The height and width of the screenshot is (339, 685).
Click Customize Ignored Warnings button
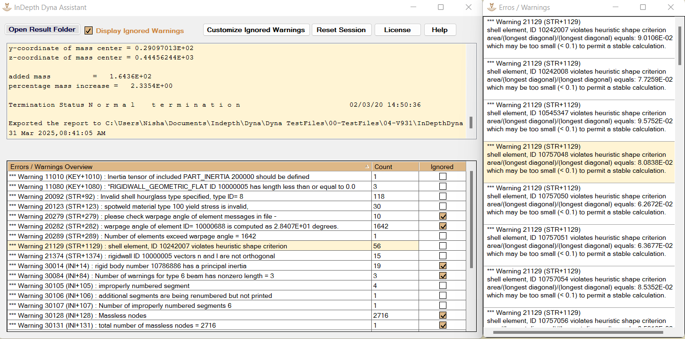[x=256, y=30]
